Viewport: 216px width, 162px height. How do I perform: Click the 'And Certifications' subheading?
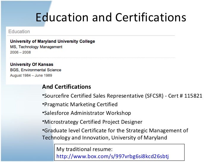pyautogui.click(x=66, y=87)
